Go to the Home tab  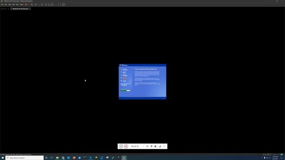click(4, 9)
